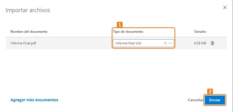Select the Informe Final.pdf file name
This screenshot has height=112, width=233.
pyautogui.click(x=23, y=43)
